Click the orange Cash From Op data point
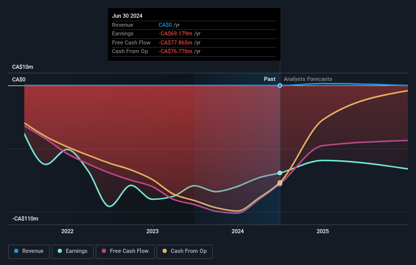 (x=280, y=183)
